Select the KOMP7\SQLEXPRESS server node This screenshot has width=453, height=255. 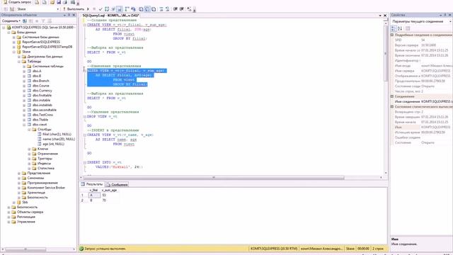(x=42, y=27)
